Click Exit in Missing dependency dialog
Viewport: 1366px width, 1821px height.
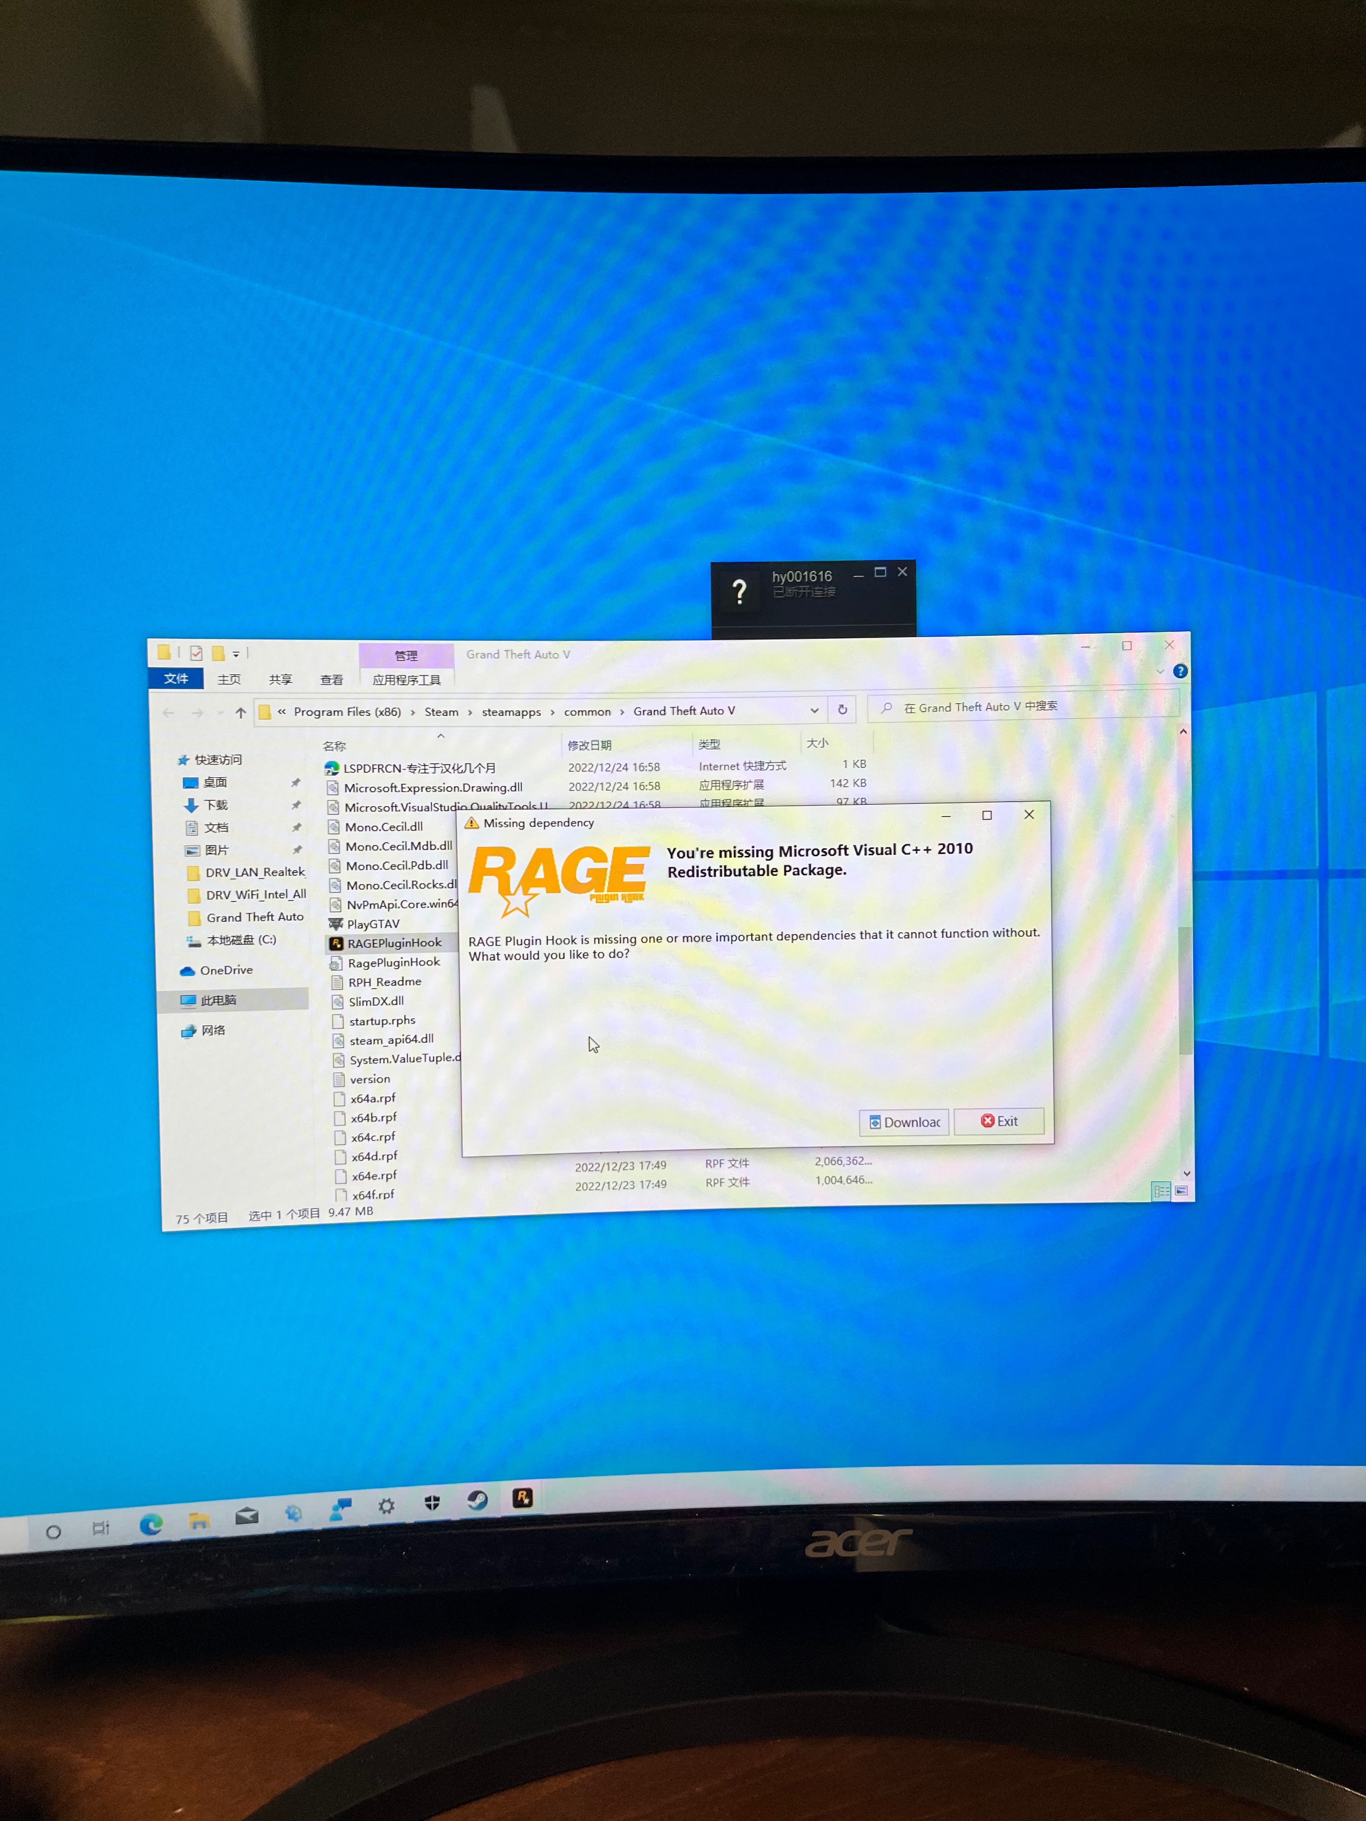point(999,1121)
